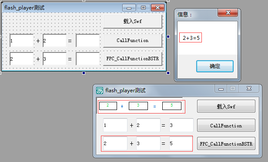Image resolution: width=268 pixels, height=162 pixels.
Task: Click CallFunction button in running flash_player window
Action: point(226,126)
